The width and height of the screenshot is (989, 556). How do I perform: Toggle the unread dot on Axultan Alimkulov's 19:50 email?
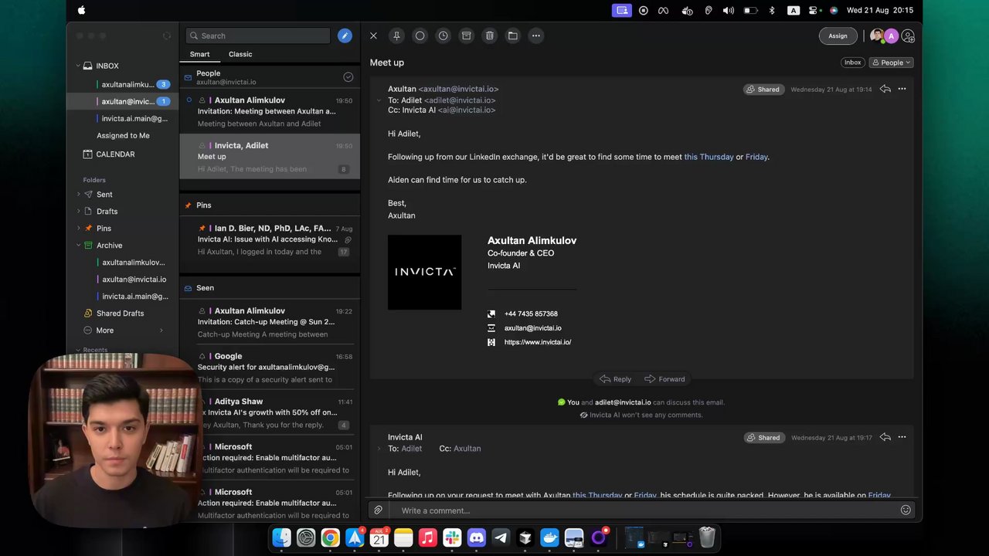point(189,100)
